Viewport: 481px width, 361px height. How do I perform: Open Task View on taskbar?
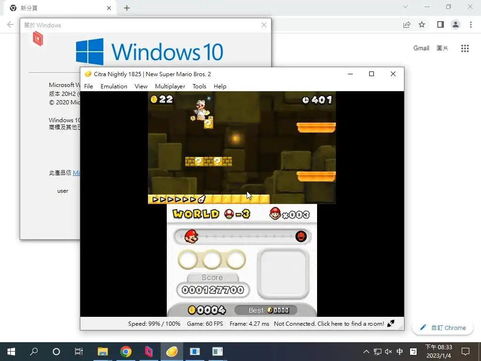point(79,352)
